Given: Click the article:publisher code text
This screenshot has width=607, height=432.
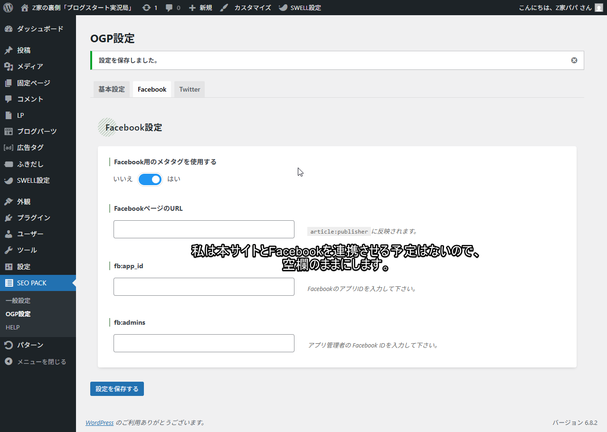Looking at the screenshot, I should point(339,232).
